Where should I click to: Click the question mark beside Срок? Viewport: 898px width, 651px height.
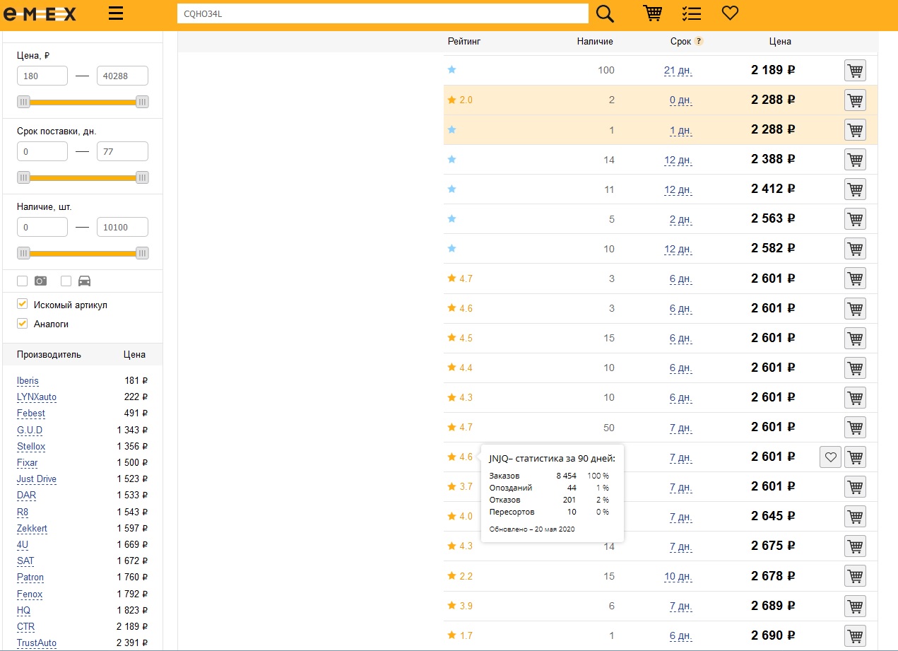pos(699,42)
